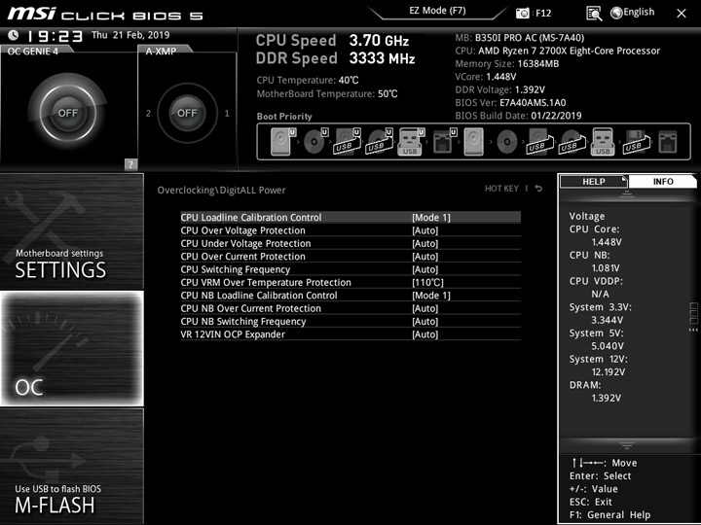This screenshot has width=701, height=525.
Task: Click the F1: General Help hint
Action: [609, 514]
